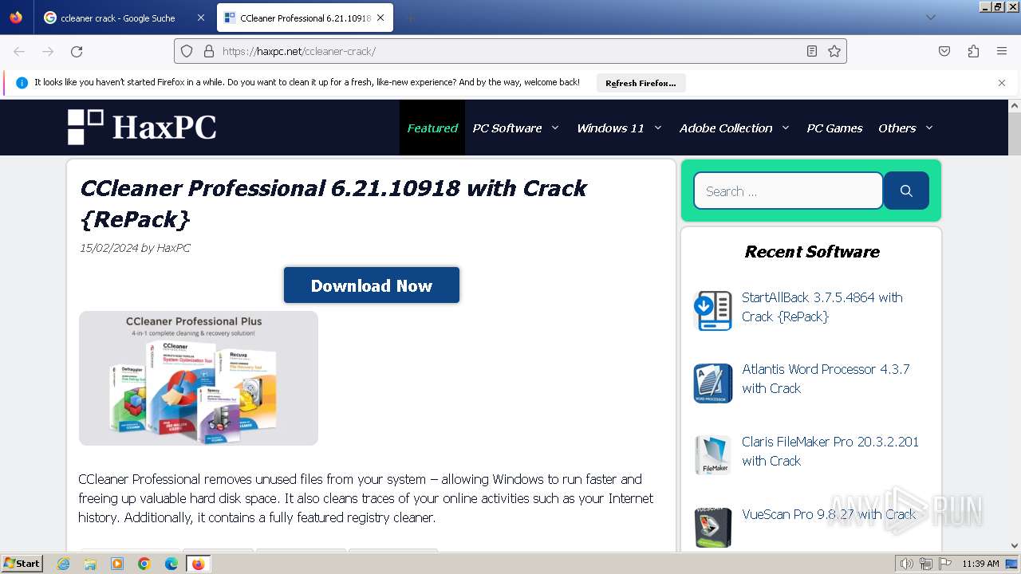Open Atlantis Word Processor 4.3.7 link
This screenshot has width=1021, height=574.
(x=826, y=379)
